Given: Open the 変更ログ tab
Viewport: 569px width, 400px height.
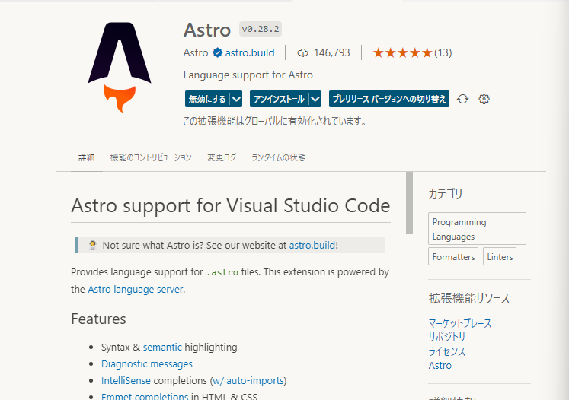Looking at the screenshot, I should 222,157.
